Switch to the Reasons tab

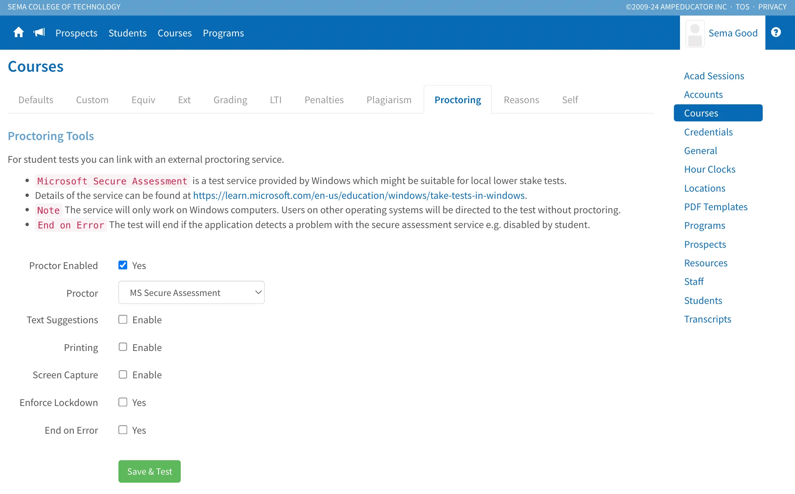coord(522,100)
